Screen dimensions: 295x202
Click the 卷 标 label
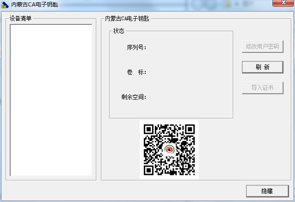pos(136,72)
